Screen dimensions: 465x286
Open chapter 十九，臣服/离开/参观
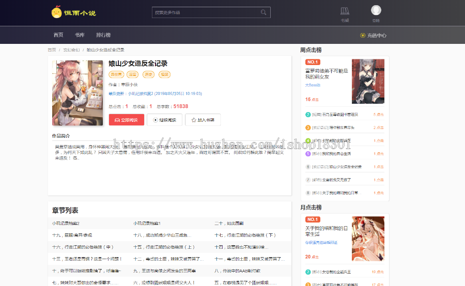click(x=72, y=235)
